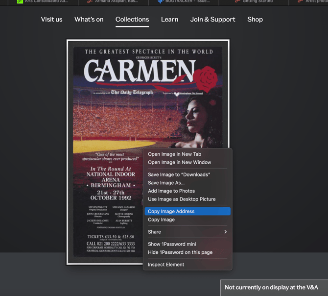Select the Collections navigation item
This screenshot has width=328, height=296.
coord(132,20)
